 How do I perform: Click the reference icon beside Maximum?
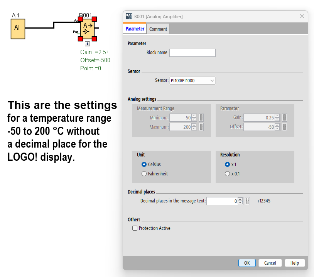coord(201,127)
